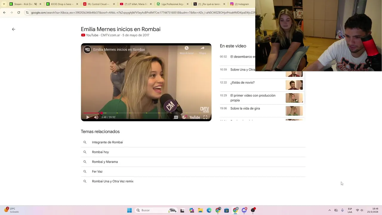This screenshot has height=215, width=382.
Task: Open thumbnail for the 19:06 chapter
Action: 294,111
